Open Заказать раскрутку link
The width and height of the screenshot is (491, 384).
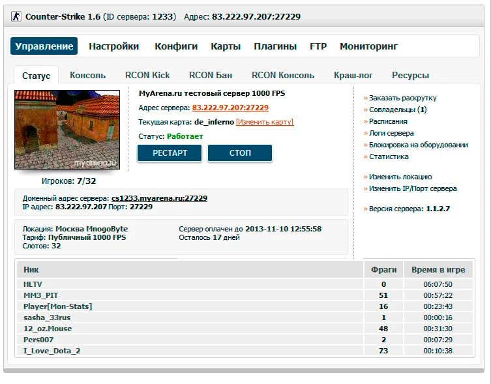(x=402, y=98)
